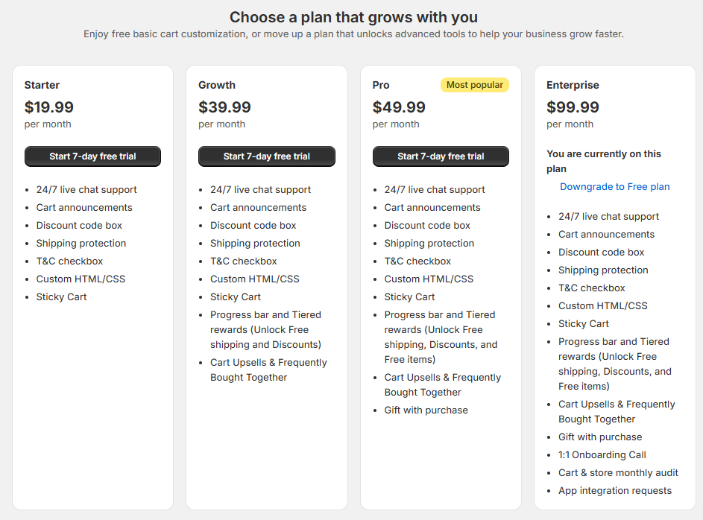Screen dimensions: 703x520
Task: Start the Pro plan 7-day free trial
Action: coord(441,156)
